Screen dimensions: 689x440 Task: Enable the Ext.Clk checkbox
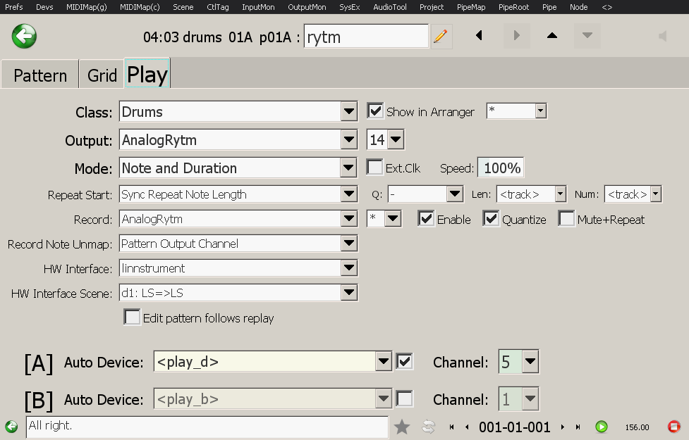376,168
